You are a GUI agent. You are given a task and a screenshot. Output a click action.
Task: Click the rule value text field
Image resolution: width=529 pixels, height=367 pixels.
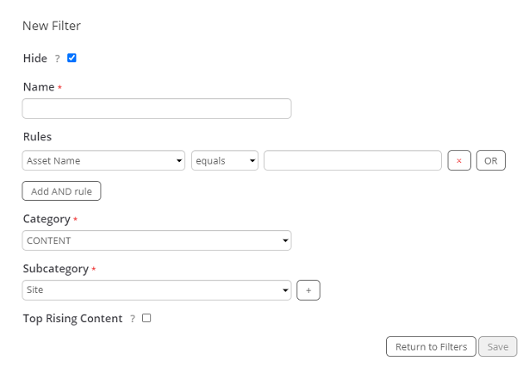[352, 160]
